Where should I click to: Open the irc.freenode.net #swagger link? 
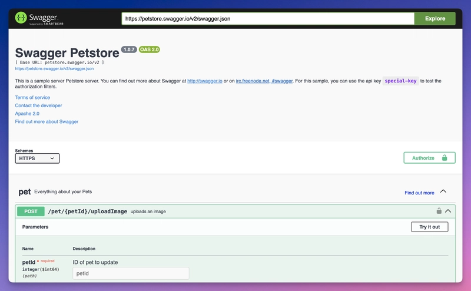(264, 81)
